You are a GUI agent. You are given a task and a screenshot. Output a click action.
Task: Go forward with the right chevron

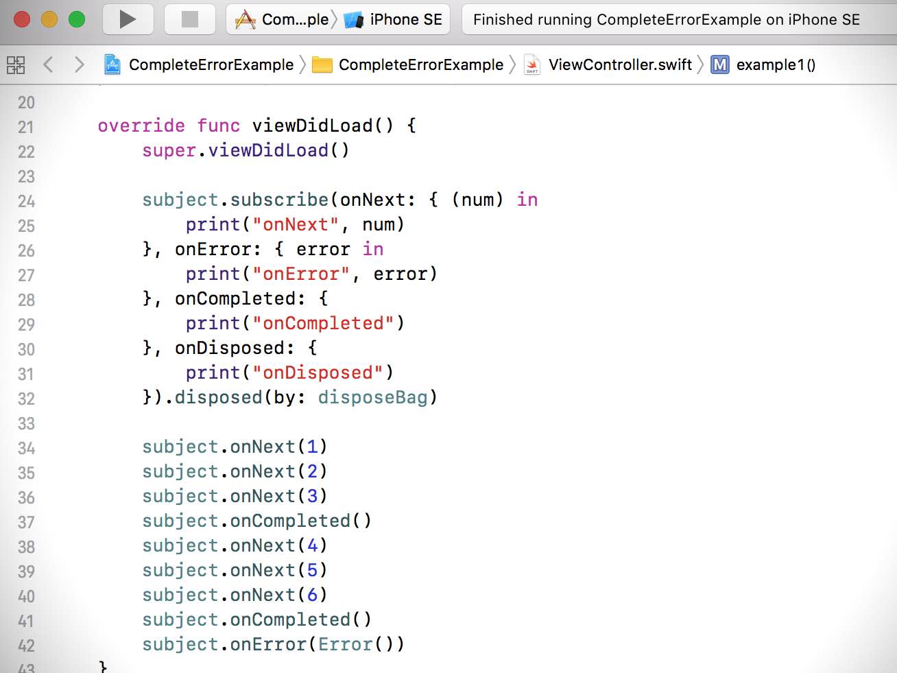pos(80,64)
